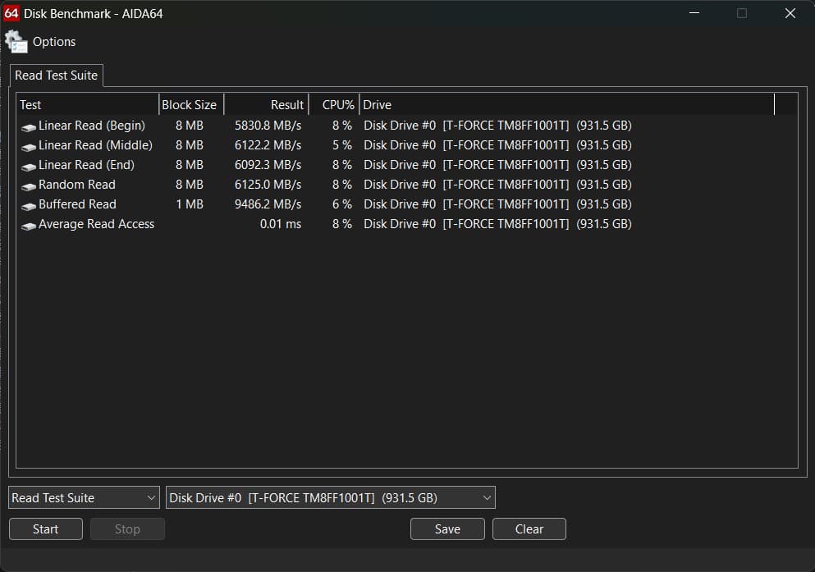Click the Average Read Access drive icon
The height and width of the screenshot is (572, 815).
pyautogui.click(x=29, y=225)
